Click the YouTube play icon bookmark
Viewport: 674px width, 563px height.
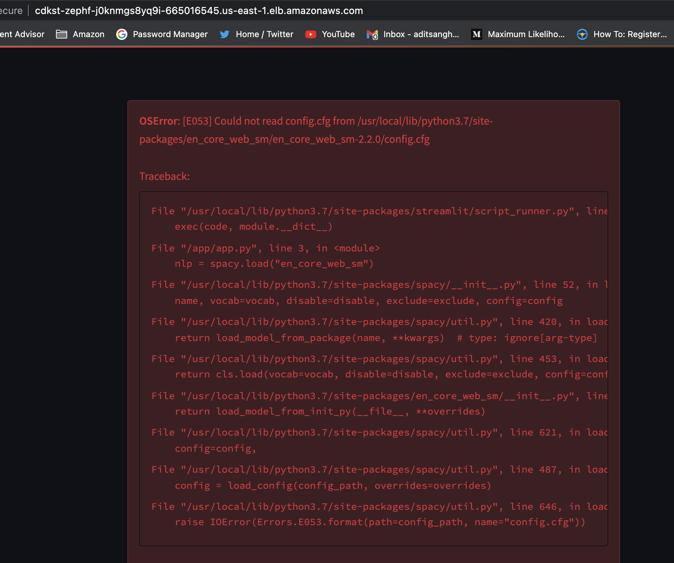310,34
